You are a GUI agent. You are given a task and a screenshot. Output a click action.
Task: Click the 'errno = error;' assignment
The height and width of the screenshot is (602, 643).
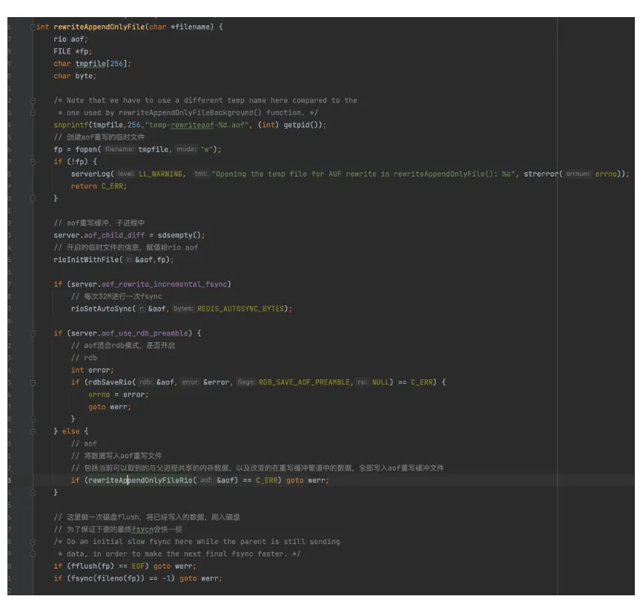(x=118, y=395)
